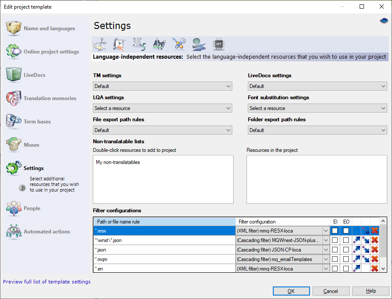Expand the filter configuration dropdown for *.en
Image resolution: width=392 pixels, height=299 pixels.
(x=326, y=268)
